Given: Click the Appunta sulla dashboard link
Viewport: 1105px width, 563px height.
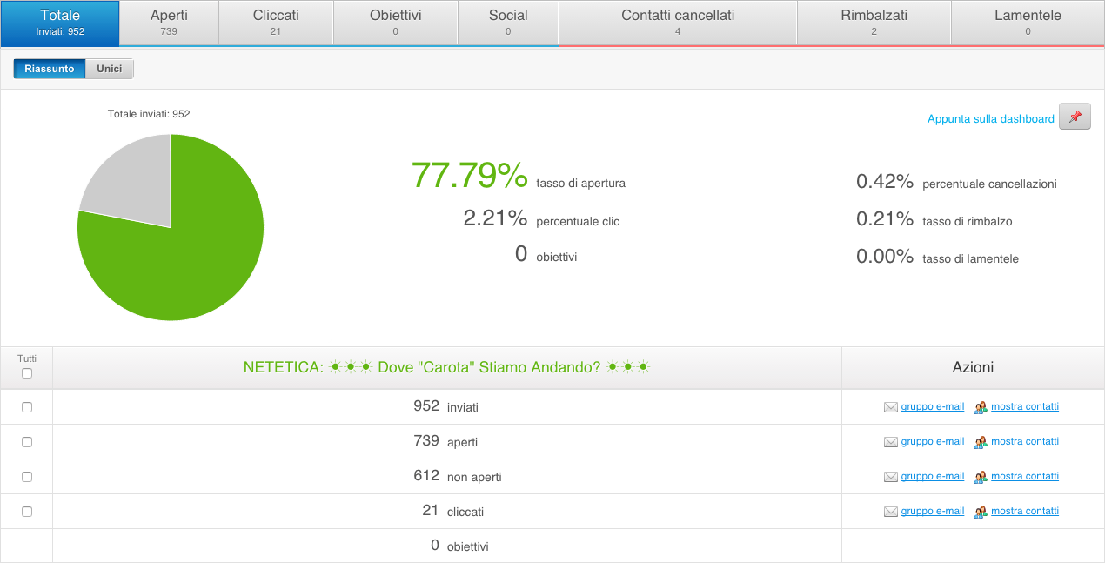Looking at the screenshot, I should pos(990,119).
